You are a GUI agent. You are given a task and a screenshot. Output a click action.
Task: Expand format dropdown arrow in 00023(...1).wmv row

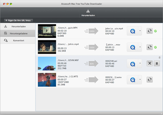tap(140, 80)
